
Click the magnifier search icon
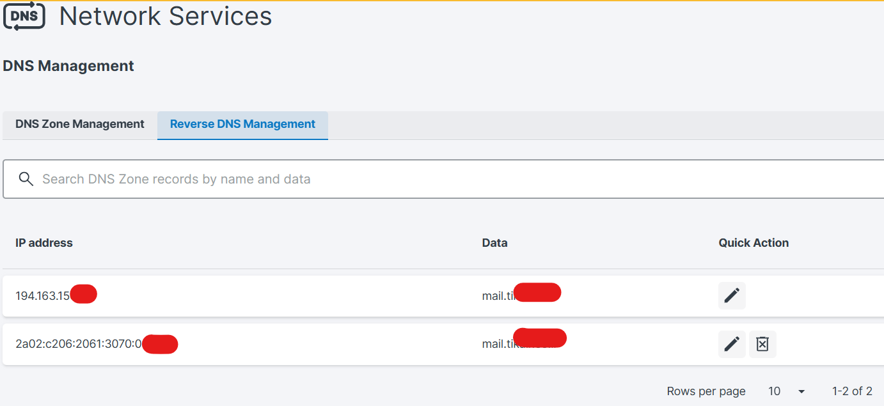pos(26,179)
